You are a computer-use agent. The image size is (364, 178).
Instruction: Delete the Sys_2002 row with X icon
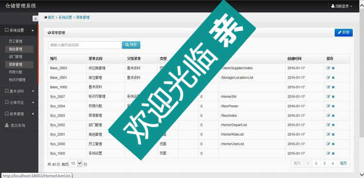click(333, 125)
